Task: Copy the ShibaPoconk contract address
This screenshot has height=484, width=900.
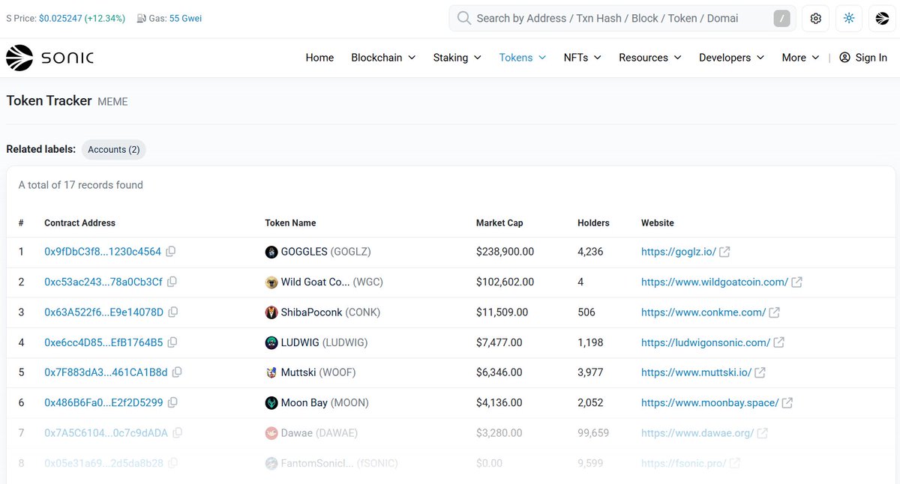Action: click(x=173, y=312)
